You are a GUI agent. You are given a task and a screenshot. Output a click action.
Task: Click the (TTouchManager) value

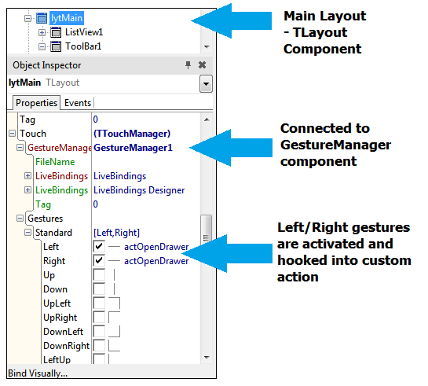[x=132, y=134]
